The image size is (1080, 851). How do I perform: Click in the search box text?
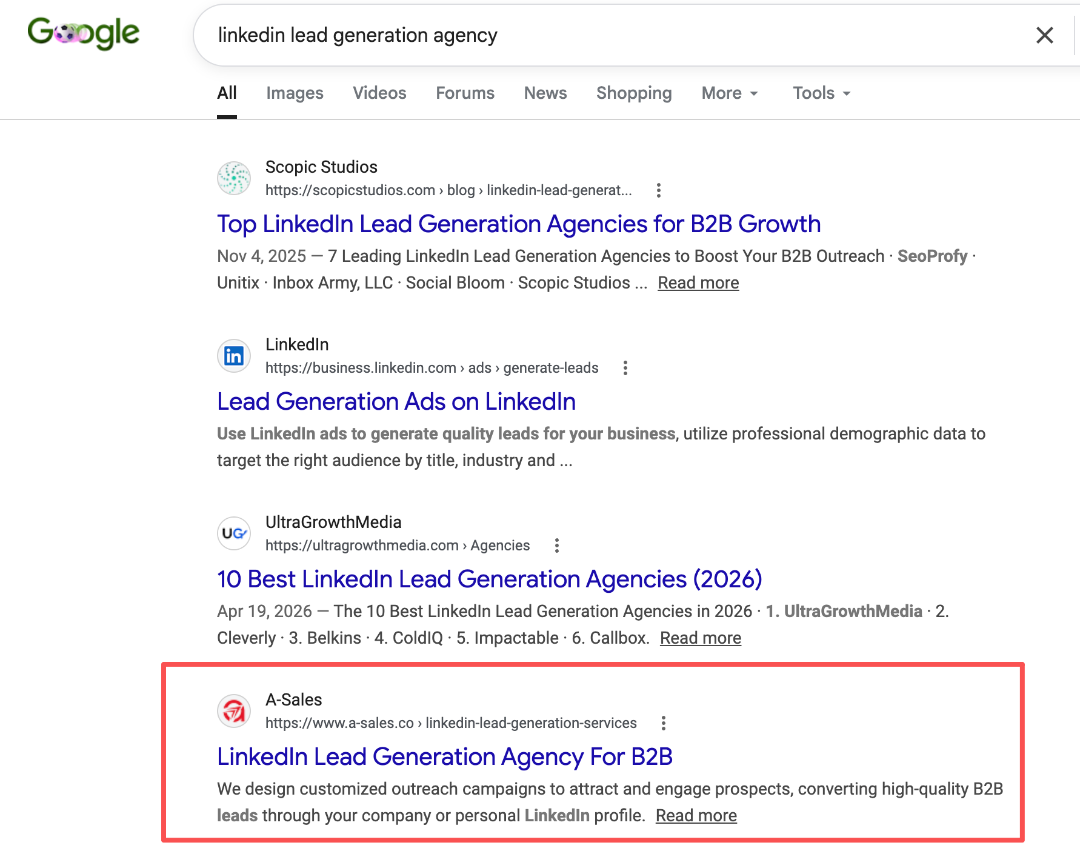[358, 35]
